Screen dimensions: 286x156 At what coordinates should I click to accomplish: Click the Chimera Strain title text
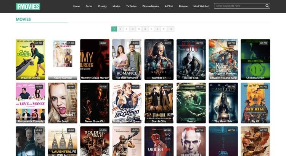255,78
